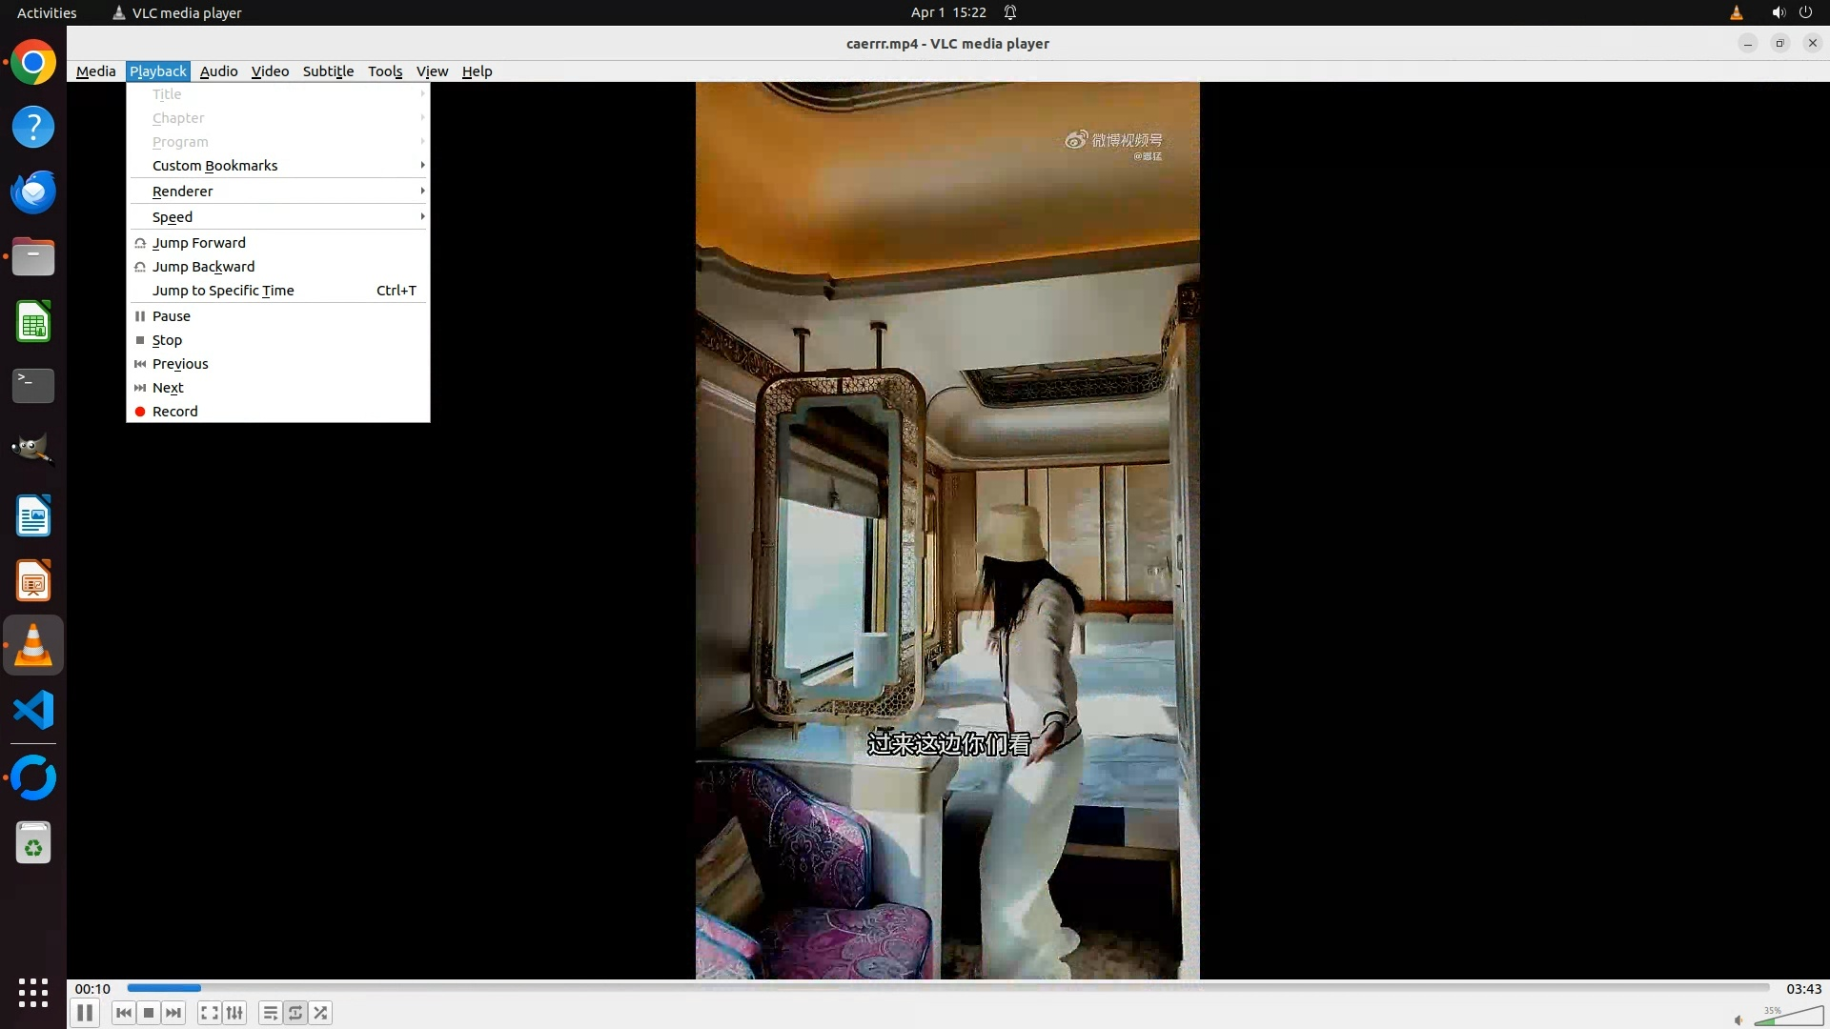Mute audio via speaker icon
This screenshot has height=1029, width=1830.
(x=1738, y=1019)
